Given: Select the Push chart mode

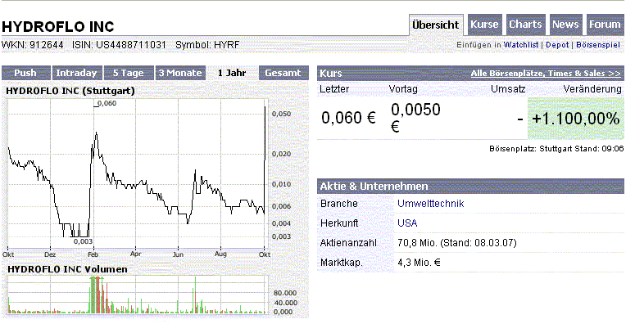Looking at the screenshot, I should pos(26,73).
